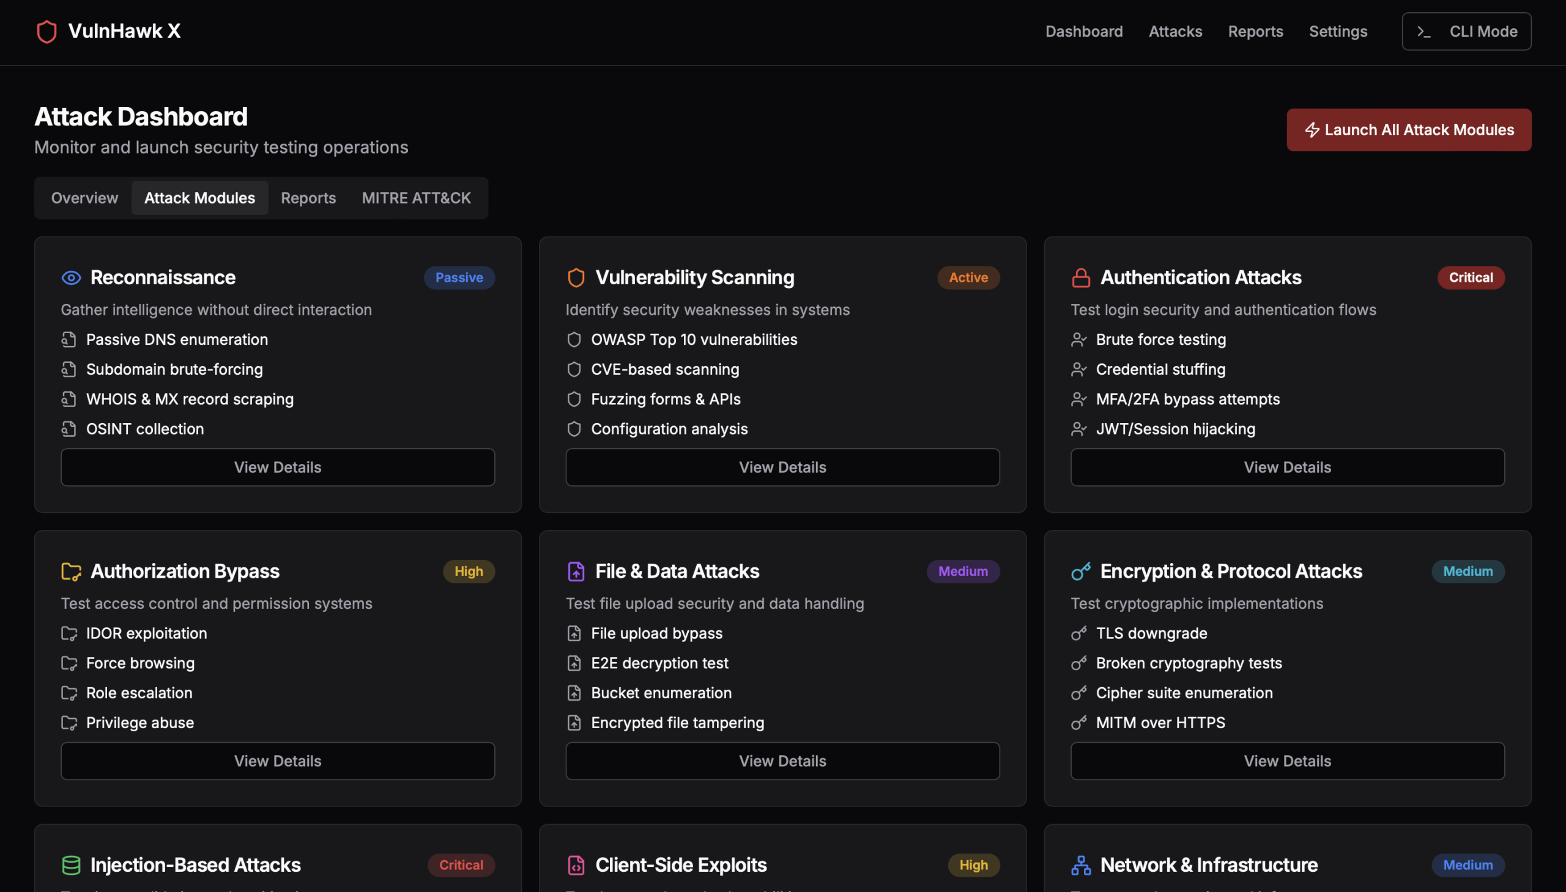Image resolution: width=1566 pixels, height=892 pixels.
Task: Click the key icon beside Encryption & Protocol Attacks
Action: pos(1080,572)
